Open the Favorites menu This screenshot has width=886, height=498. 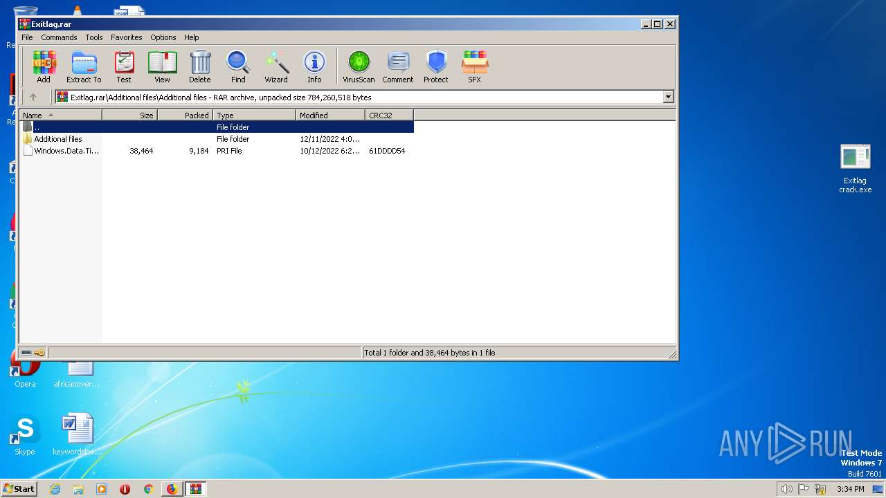[x=127, y=37]
